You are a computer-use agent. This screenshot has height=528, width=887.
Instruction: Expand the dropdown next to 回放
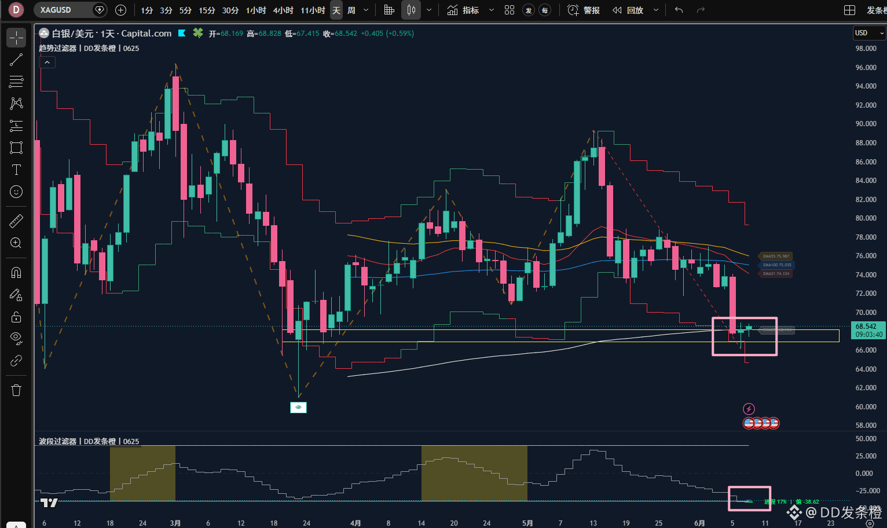tap(656, 10)
